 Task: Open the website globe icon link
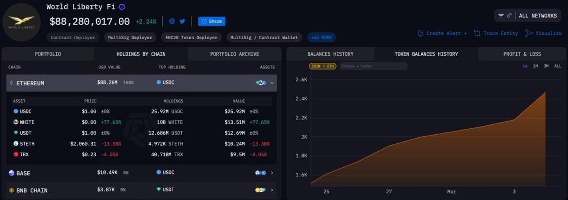pos(172,21)
